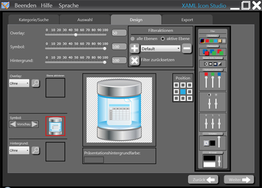Click the Schatten filter label button
The width and height of the screenshot is (262, 188).
coord(213,134)
